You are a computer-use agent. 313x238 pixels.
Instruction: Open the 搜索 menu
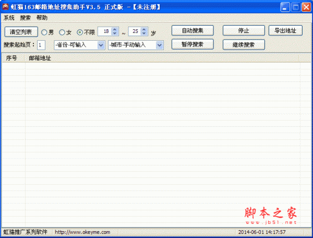coord(26,18)
